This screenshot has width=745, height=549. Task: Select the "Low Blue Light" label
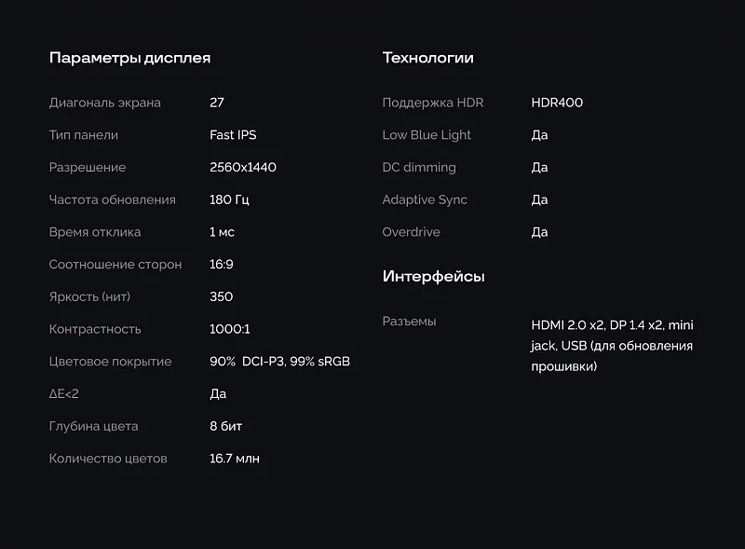tap(427, 135)
